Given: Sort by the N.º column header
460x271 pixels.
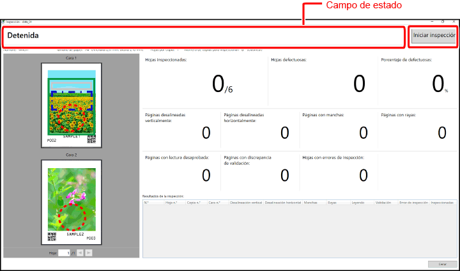Looking at the screenshot, I should coord(153,202).
